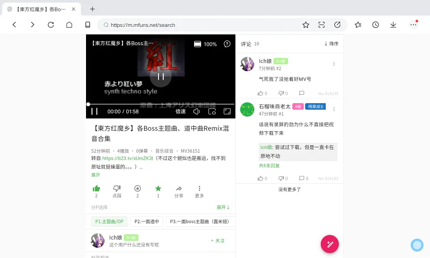
Task: Give a coin to the video
Action: [138, 188]
